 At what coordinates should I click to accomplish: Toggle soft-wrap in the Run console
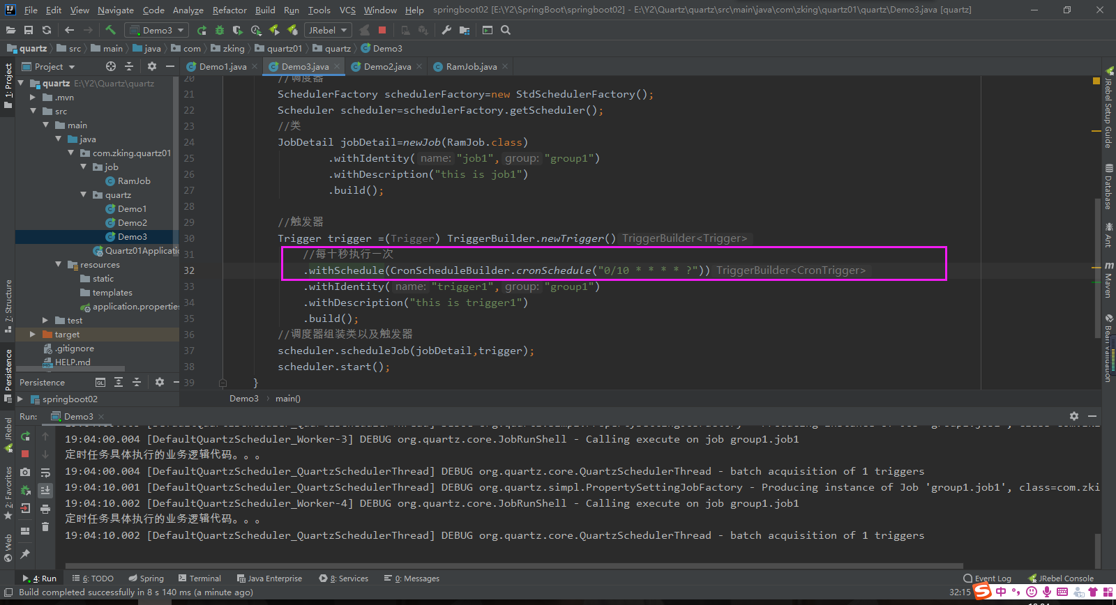pyautogui.click(x=45, y=473)
